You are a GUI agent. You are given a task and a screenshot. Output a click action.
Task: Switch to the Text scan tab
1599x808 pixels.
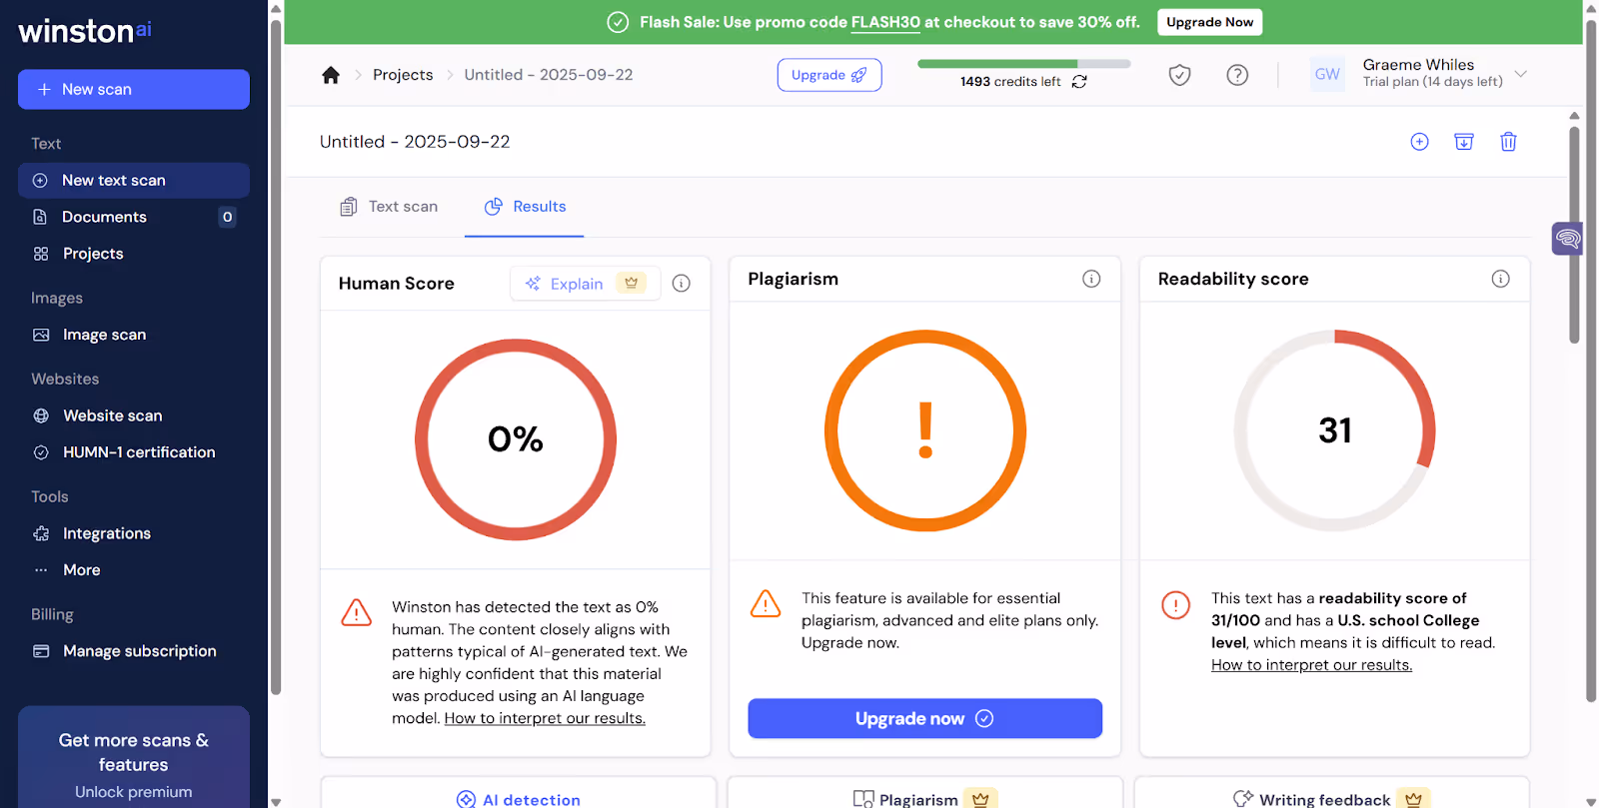pyautogui.click(x=390, y=207)
